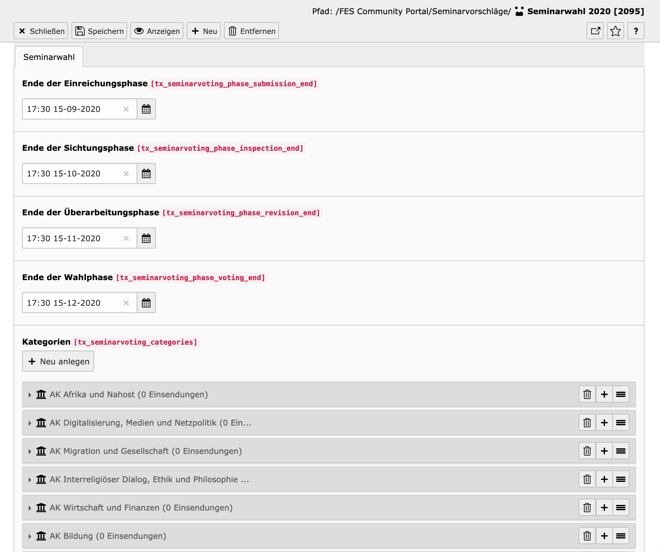This screenshot has height=552, width=660.
Task: Open sort options for AK Wirtschaft und Finanzen
Action: [620, 507]
